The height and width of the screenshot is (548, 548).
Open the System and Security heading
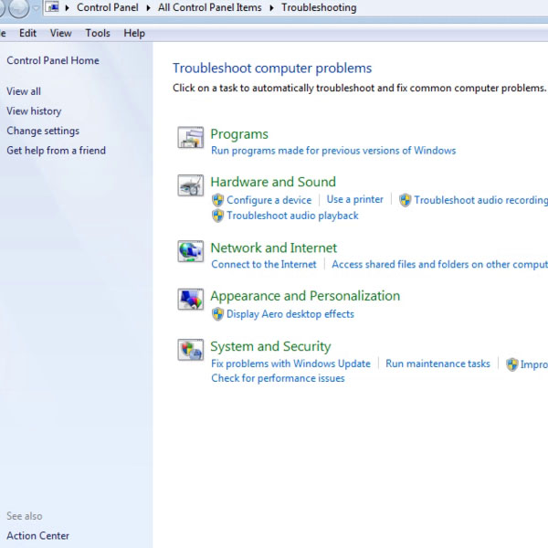tap(270, 346)
